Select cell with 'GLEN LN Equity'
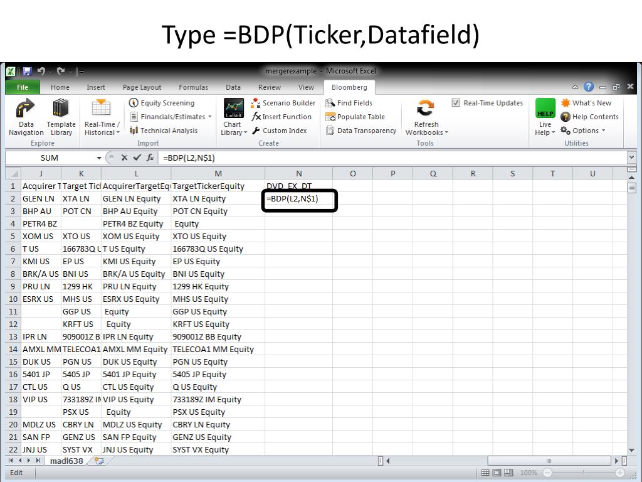 pyautogui.click(x=136, y=199)
